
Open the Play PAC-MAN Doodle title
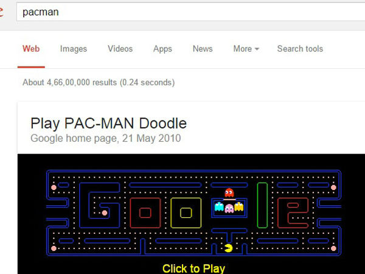108,123
